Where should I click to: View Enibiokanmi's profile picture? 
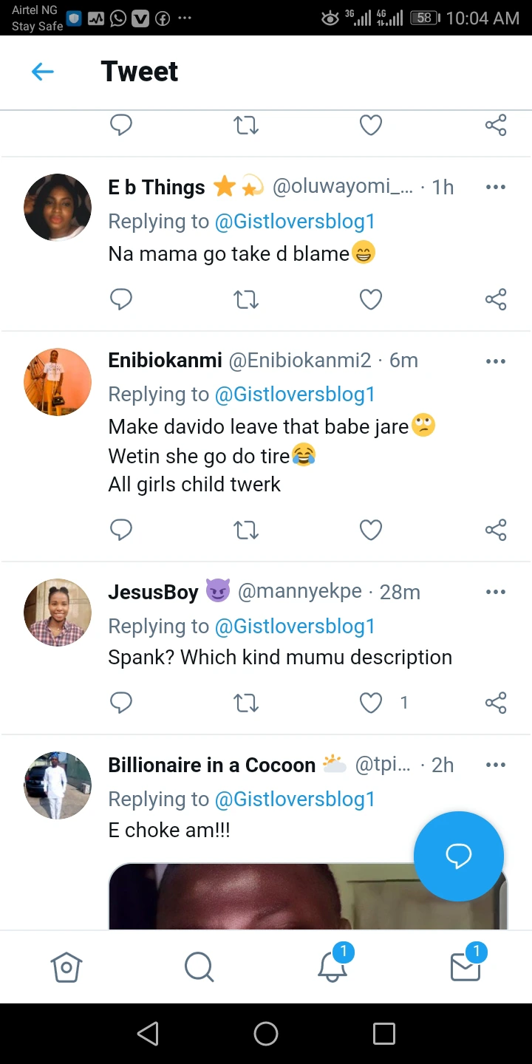pyautogui.click(x=58, y=382)
